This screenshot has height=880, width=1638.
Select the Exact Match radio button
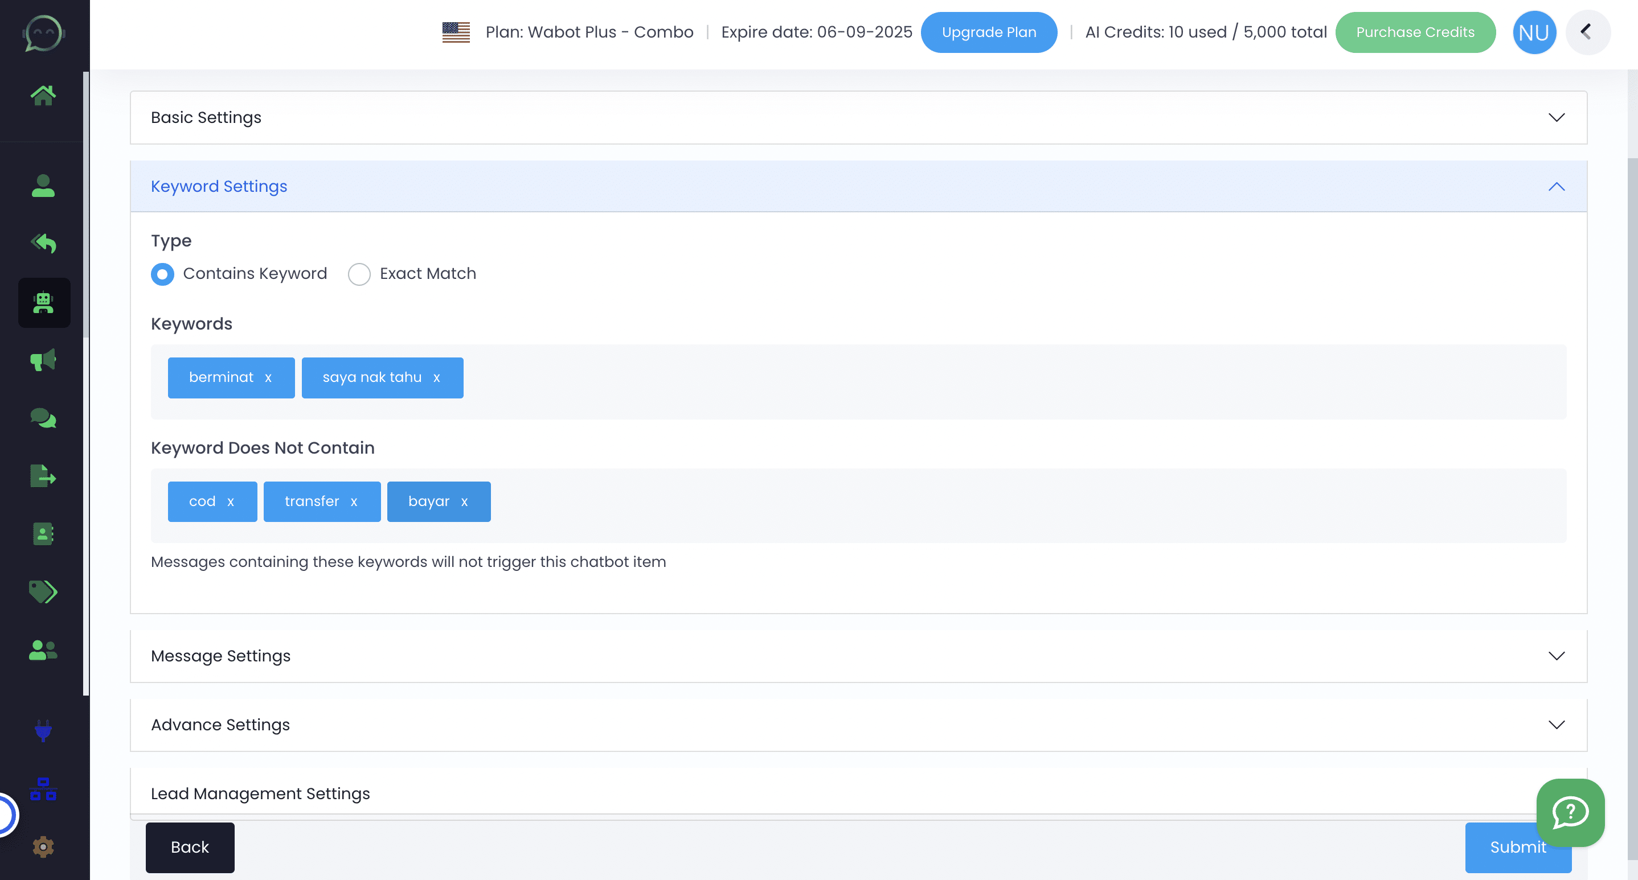359,274
